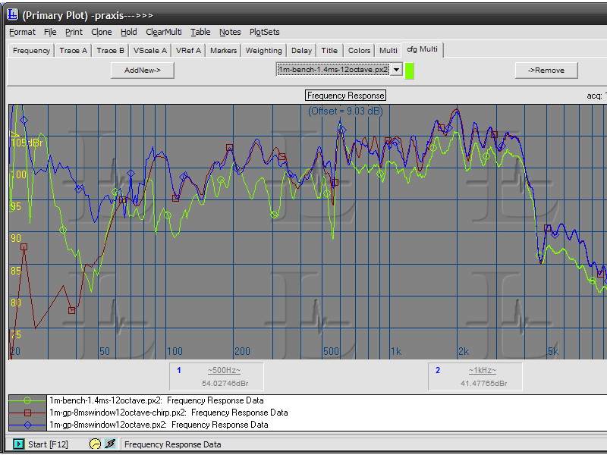The width and height of the screenshot is (607, 455).
Task: Switch to the Delay tab
Action: 301,51
